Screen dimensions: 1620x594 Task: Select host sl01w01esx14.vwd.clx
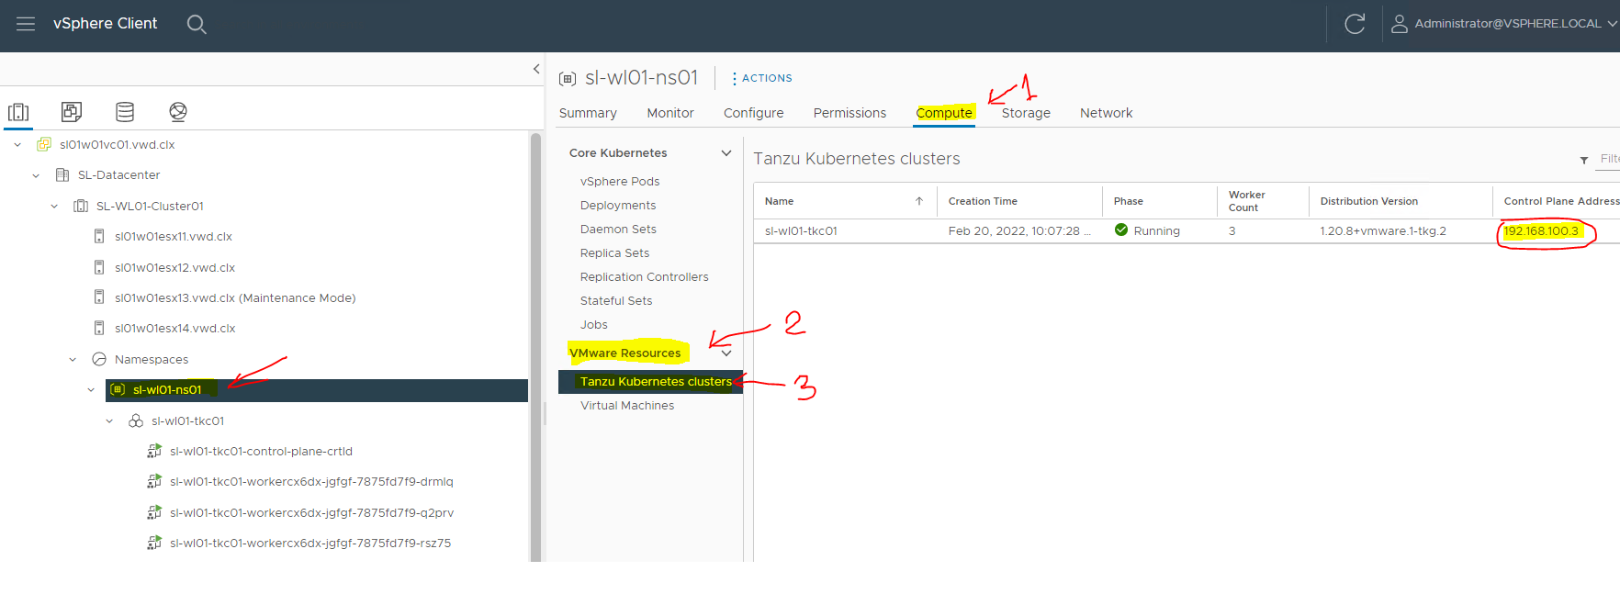(x=174, y=329)
